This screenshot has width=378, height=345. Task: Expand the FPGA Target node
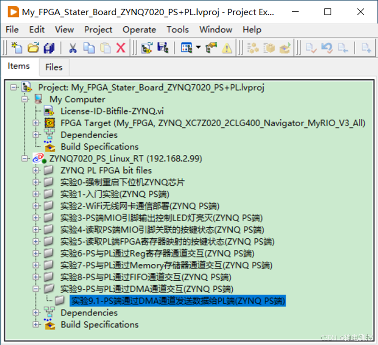tap(36, 123)
